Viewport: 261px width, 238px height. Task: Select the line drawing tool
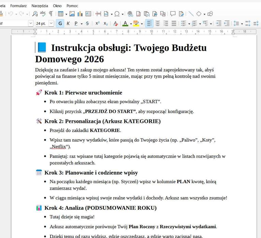pyautogui.click(x=191, y=14)
